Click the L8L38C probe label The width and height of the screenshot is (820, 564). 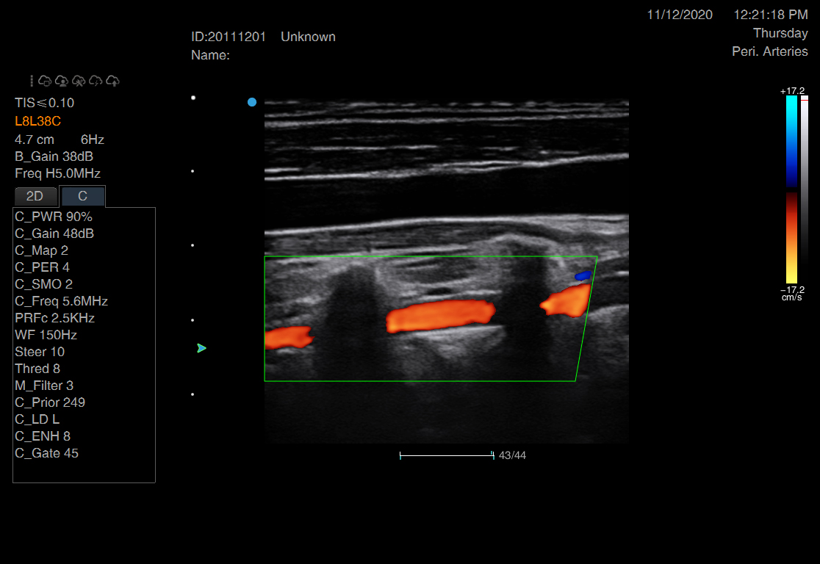pos(37,121)
